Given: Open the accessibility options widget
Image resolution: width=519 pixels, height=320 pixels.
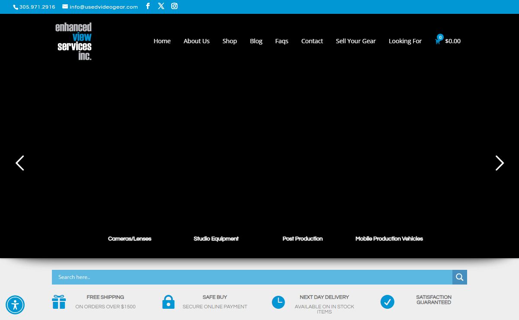Looking at the screenshot, I should tap(15, 305).
